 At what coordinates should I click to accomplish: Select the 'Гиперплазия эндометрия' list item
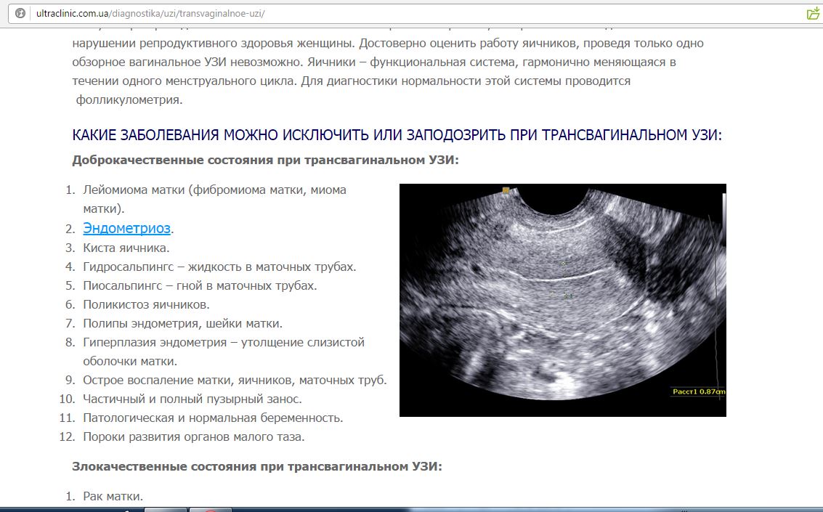coord(224,342)
